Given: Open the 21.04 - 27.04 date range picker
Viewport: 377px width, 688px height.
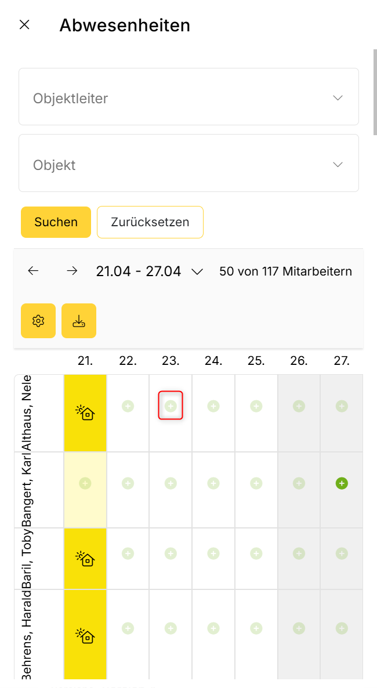Looking at the screenshot, I should coord(150,271).
